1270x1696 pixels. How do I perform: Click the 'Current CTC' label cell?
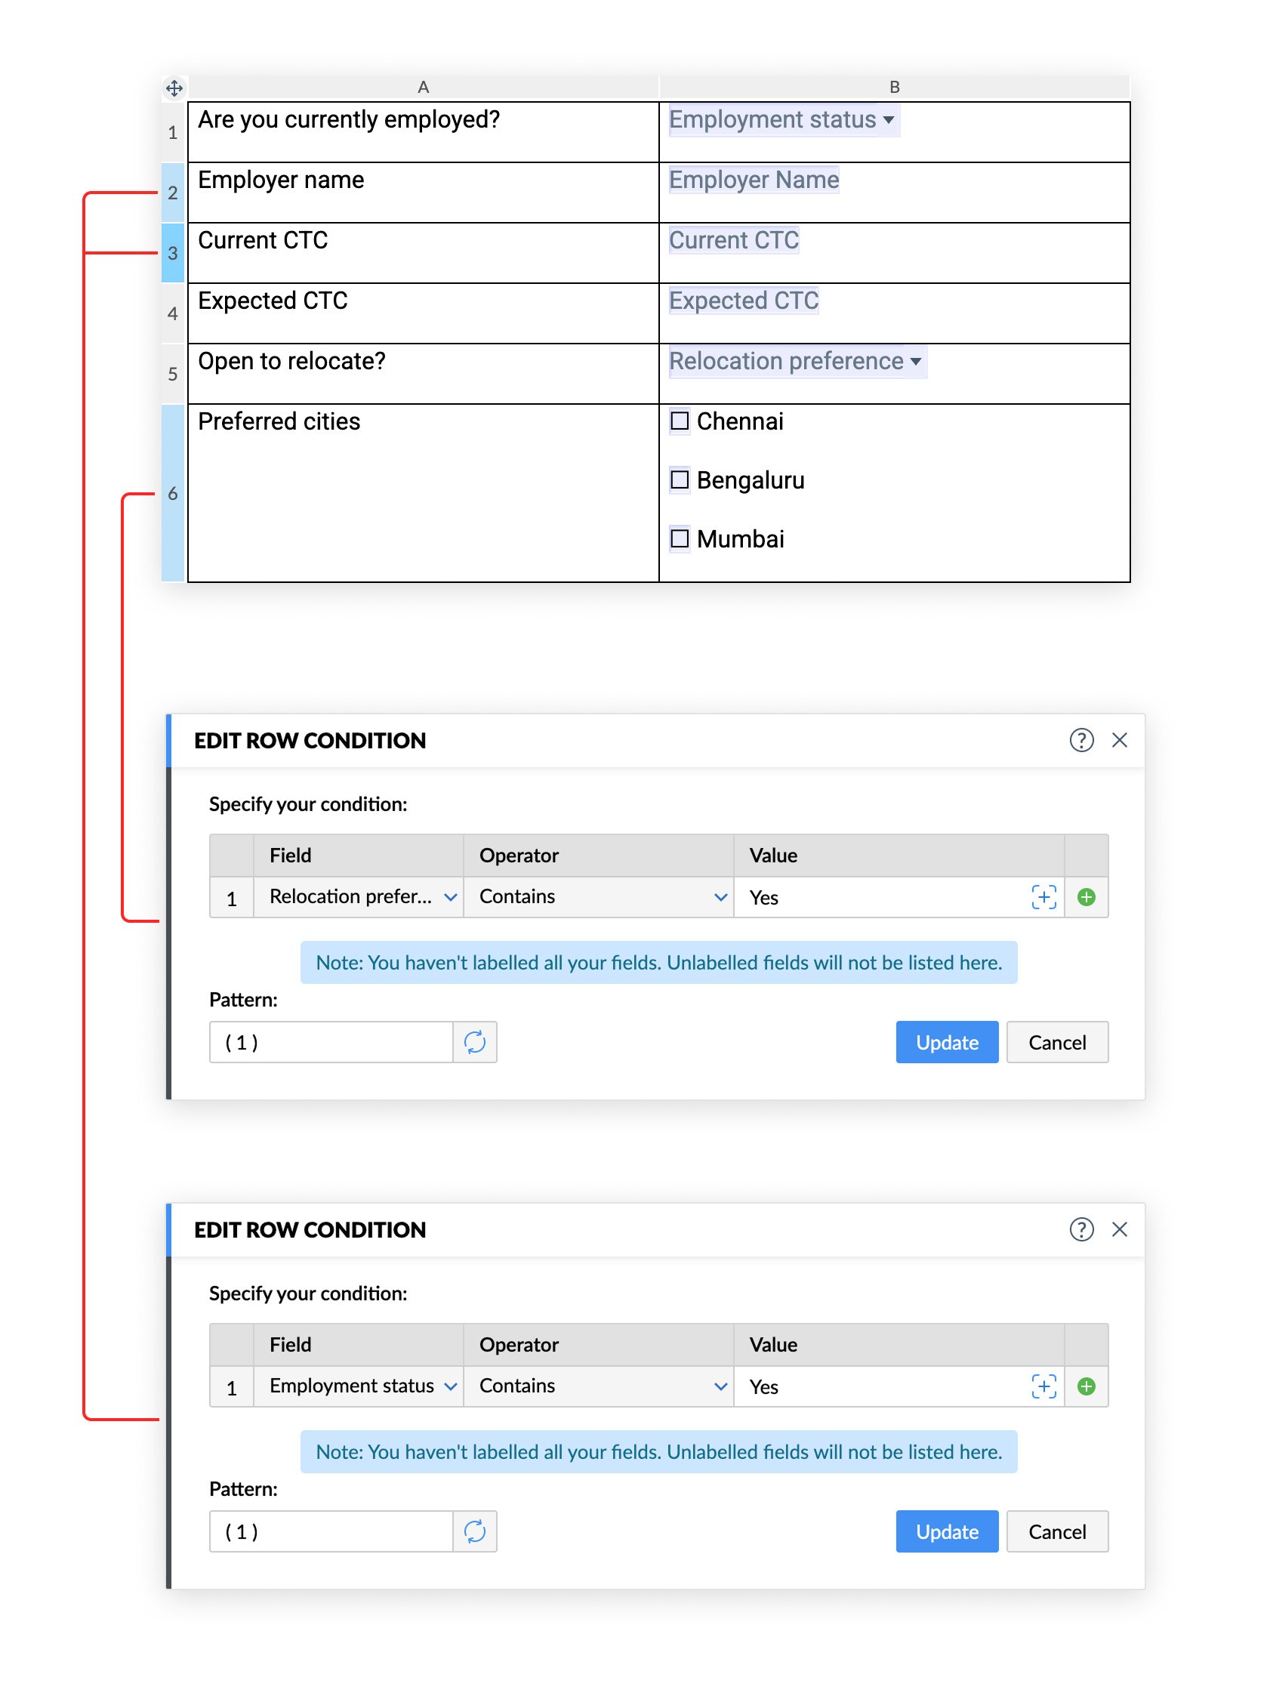[x=423, y=253]
